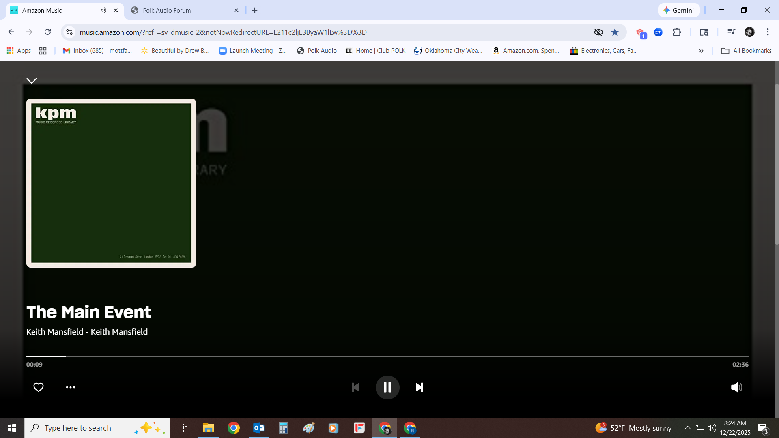Open Chrome media control icon
779x438 pixels.
click(x=731, y=32)
